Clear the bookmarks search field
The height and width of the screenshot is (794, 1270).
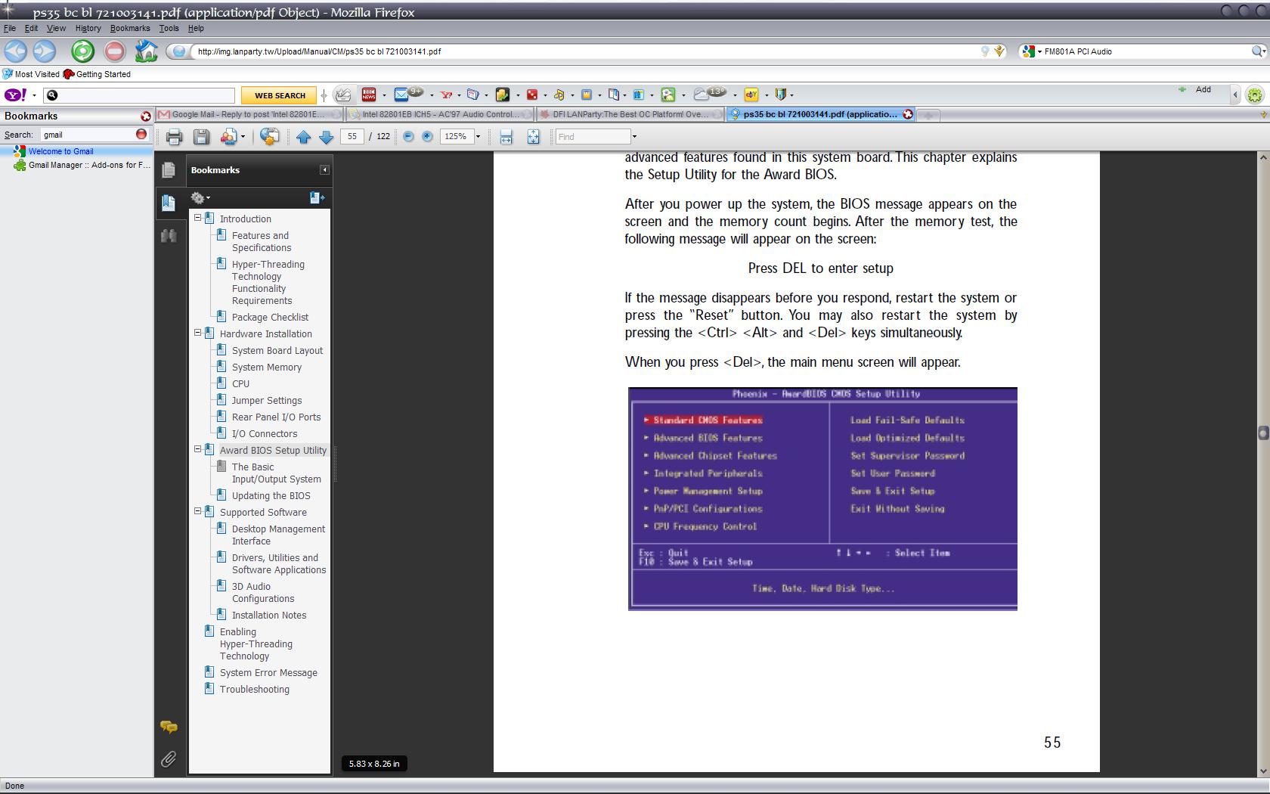(141, 134)
